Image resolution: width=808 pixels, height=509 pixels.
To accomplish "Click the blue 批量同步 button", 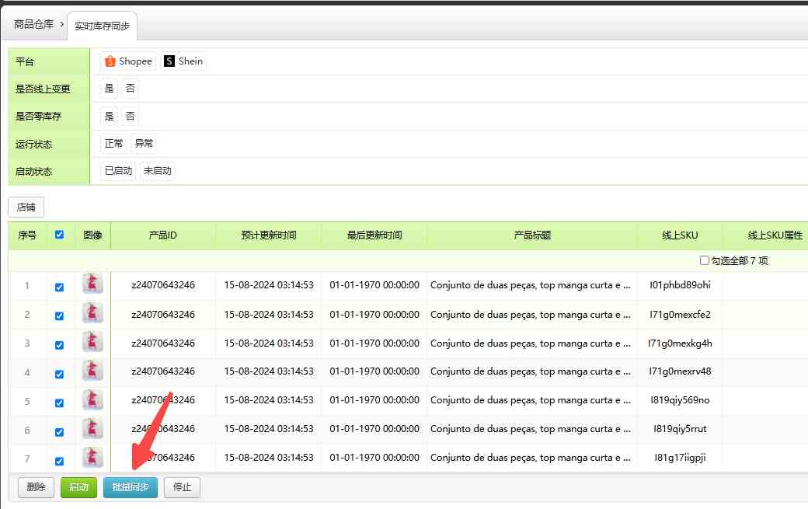I will [131, 488].
